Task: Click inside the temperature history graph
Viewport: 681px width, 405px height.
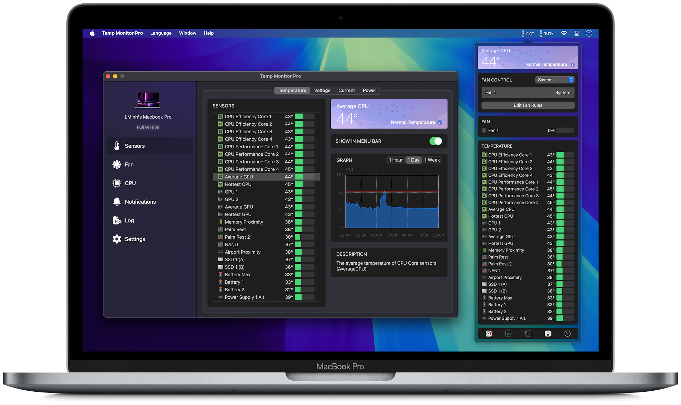Action: [x=392, y=201]
